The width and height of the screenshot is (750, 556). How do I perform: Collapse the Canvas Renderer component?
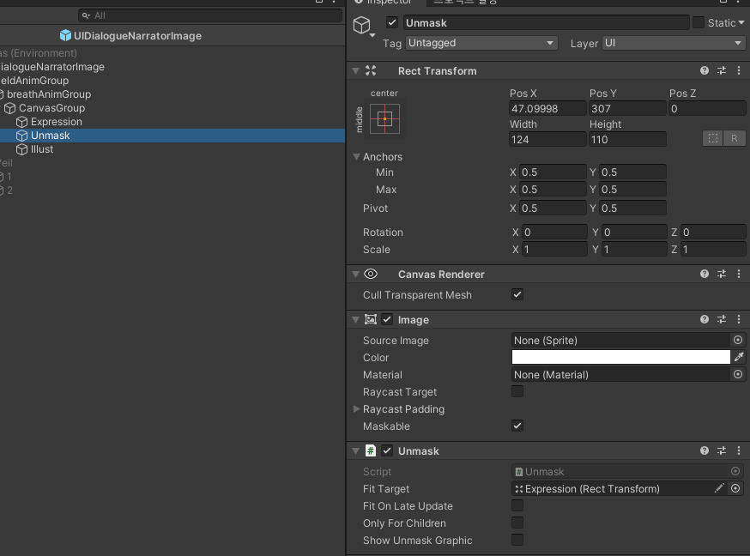(x=355, y=274)
